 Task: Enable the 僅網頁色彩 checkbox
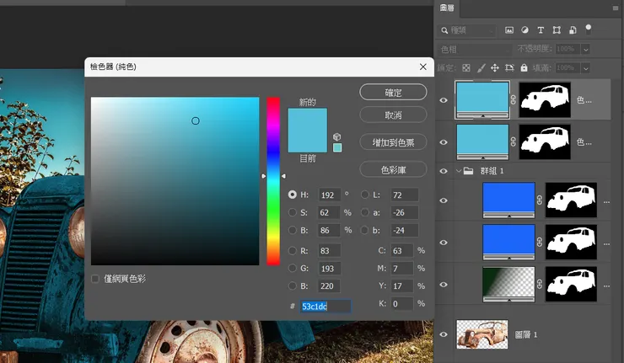96,278
